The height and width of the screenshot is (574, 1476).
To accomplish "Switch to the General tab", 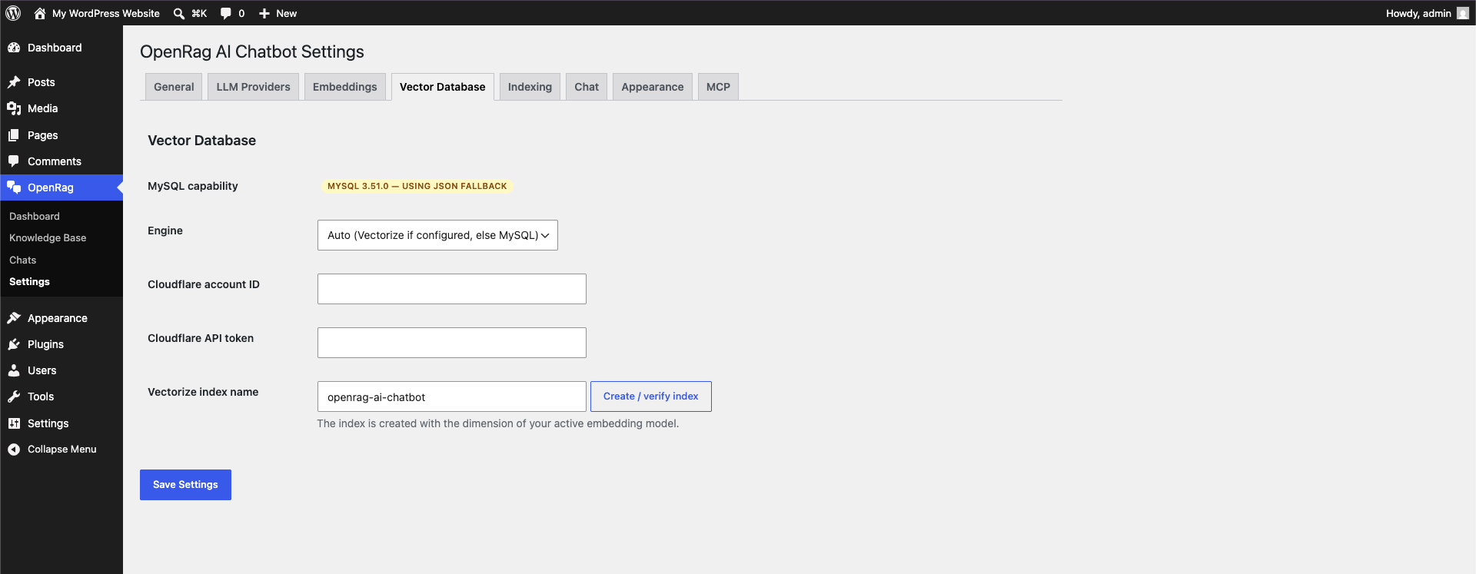I will click(x=174, y=87).
